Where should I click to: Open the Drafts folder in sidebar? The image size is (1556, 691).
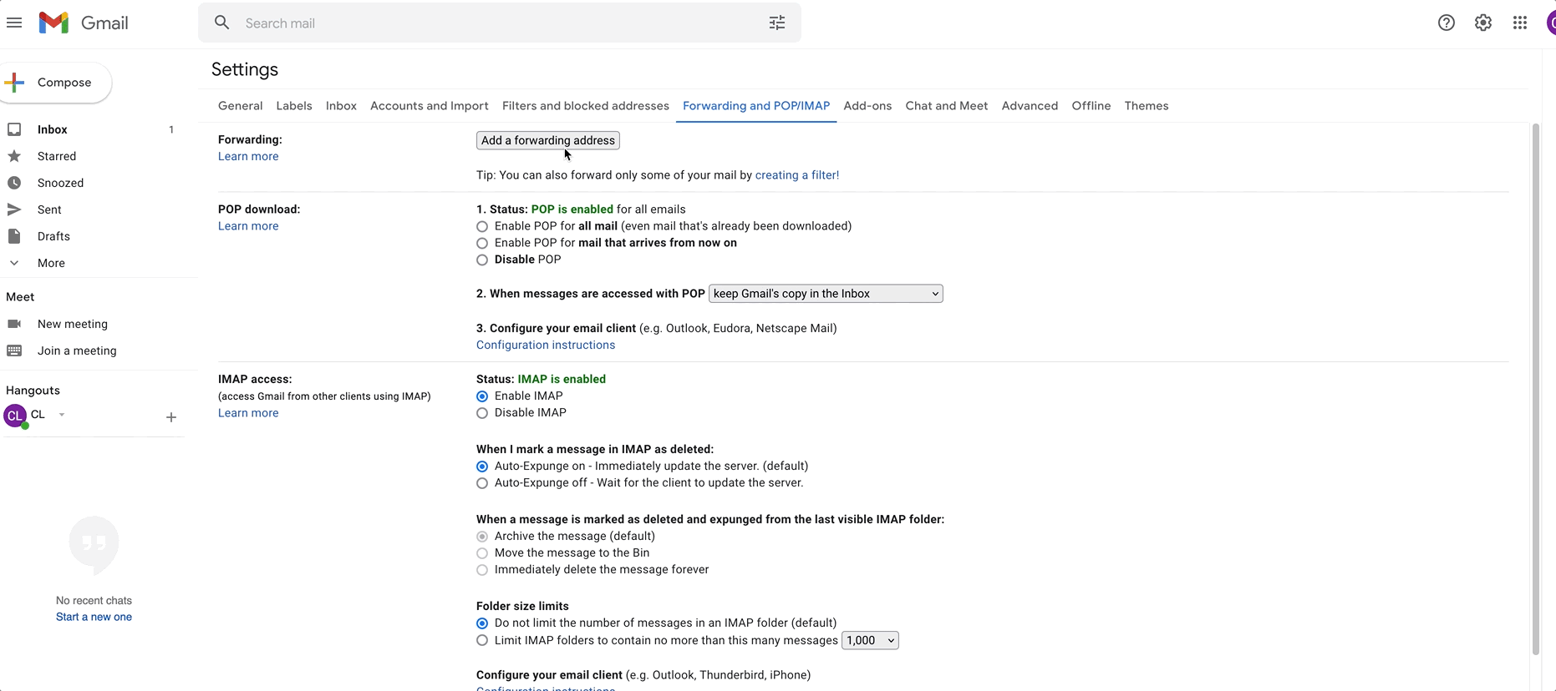click(x=53, y=236)
